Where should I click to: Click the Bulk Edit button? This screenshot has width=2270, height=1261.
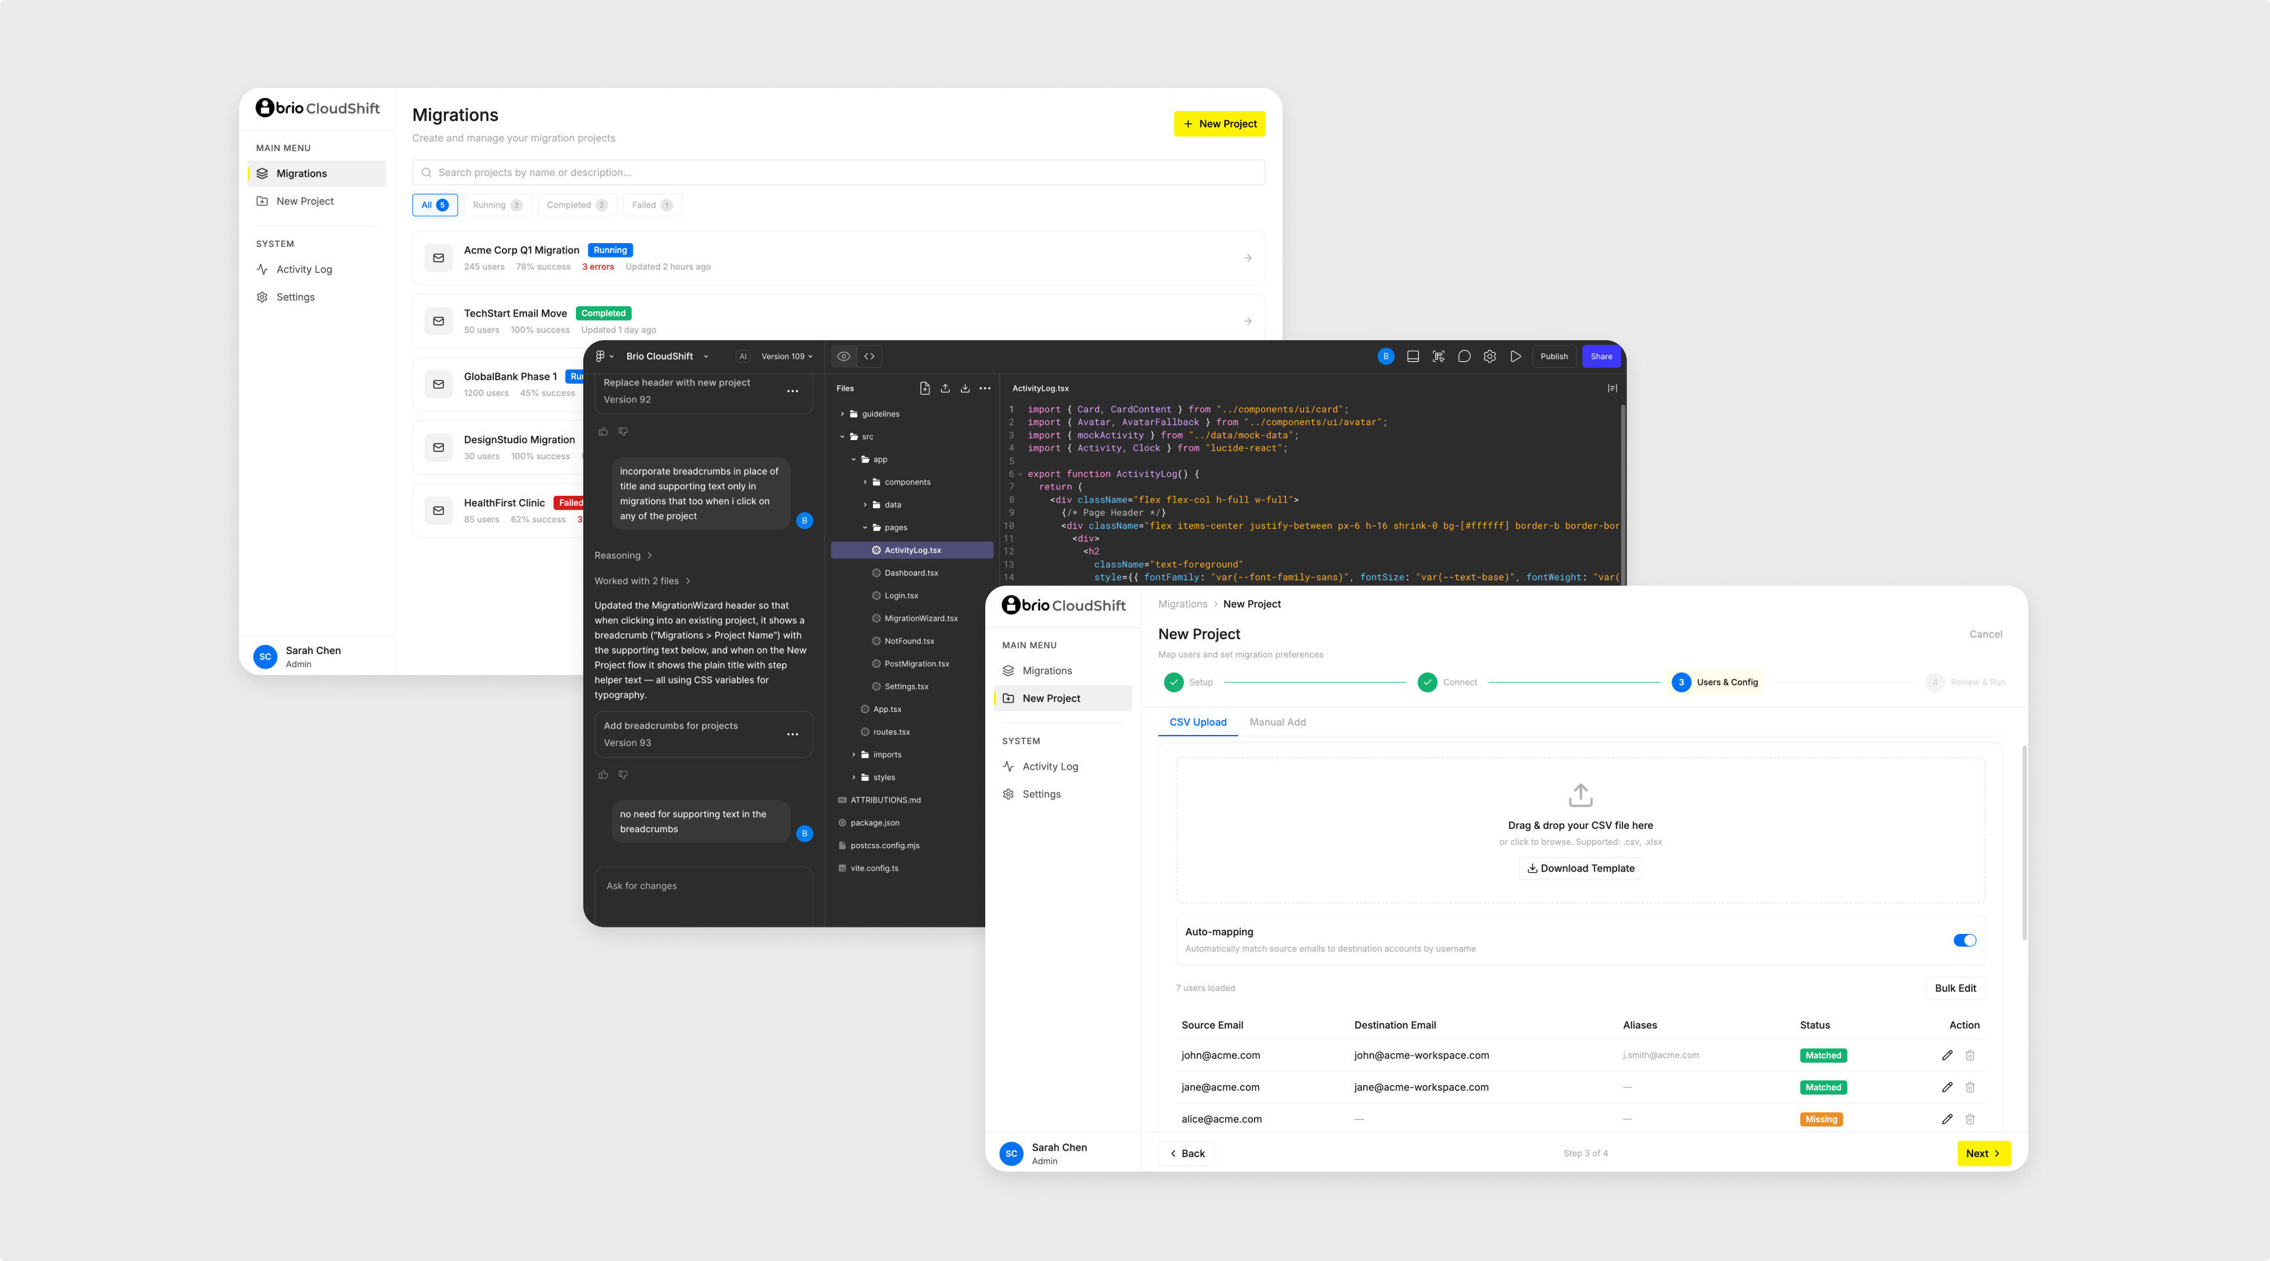point(1955,988)
